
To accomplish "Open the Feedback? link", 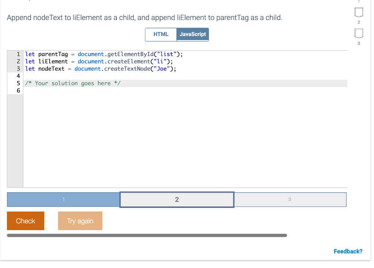I will coord(348,251).
